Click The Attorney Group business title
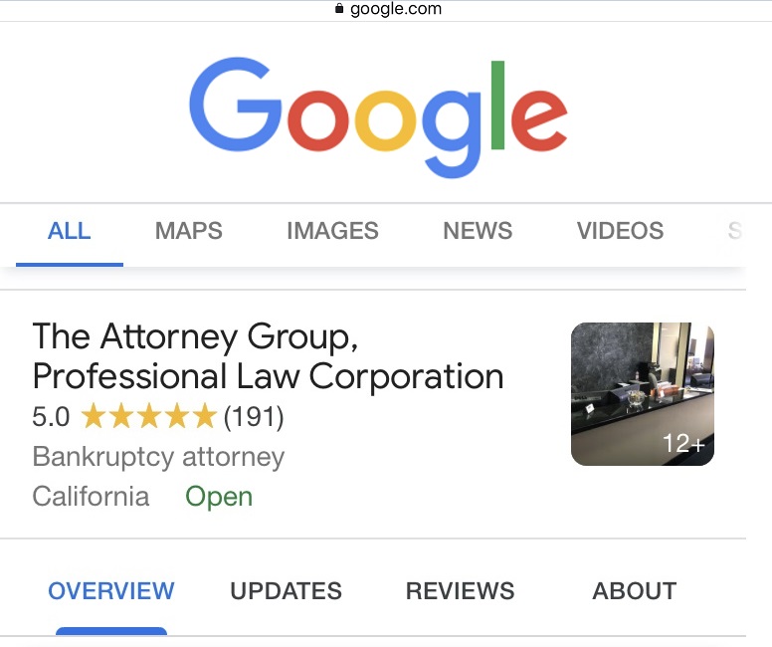Image resolution: width=772 pixels, height=647 pixels. (x=268, y=355)
